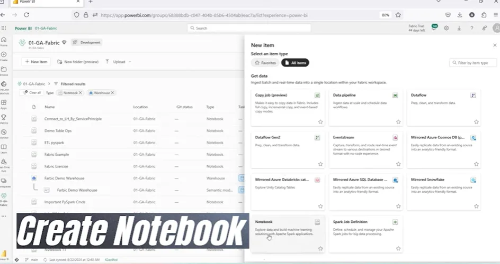The image size is (500, 264).
Task: Close the New item panel
Action: point(495,45)
